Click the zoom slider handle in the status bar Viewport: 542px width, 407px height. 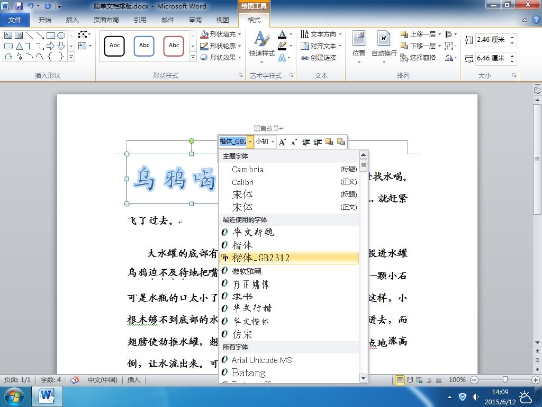(x=505, y=379)
